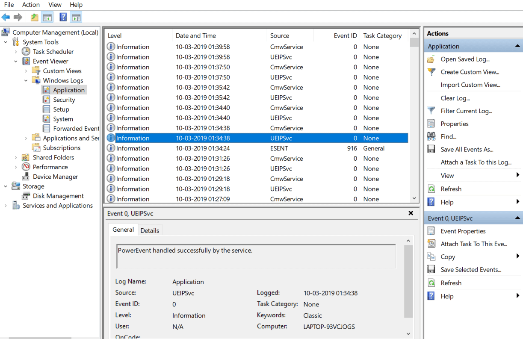The image size is (523, 339).
Task: Collapse the Windows Logs tree node
Action: pyautogui.click(x=26, y=80)
